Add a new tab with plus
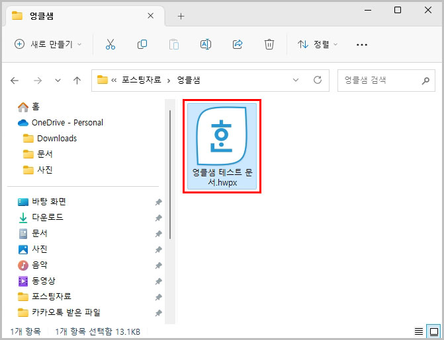 [x=181, y=16]
